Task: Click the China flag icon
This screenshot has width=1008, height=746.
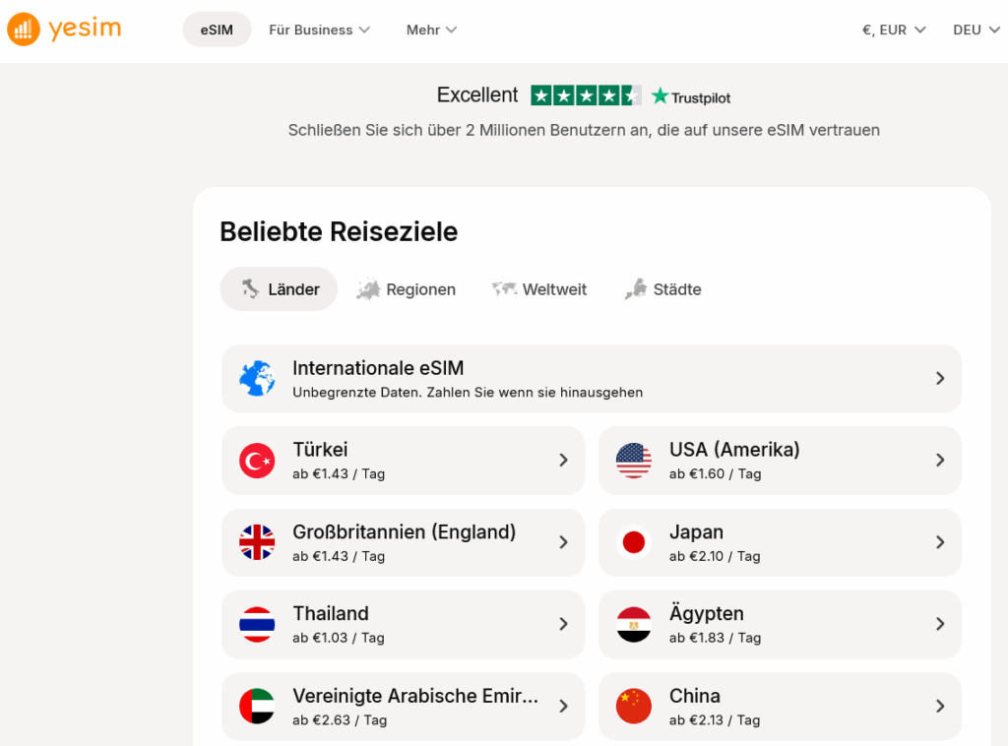Action: 633,706
